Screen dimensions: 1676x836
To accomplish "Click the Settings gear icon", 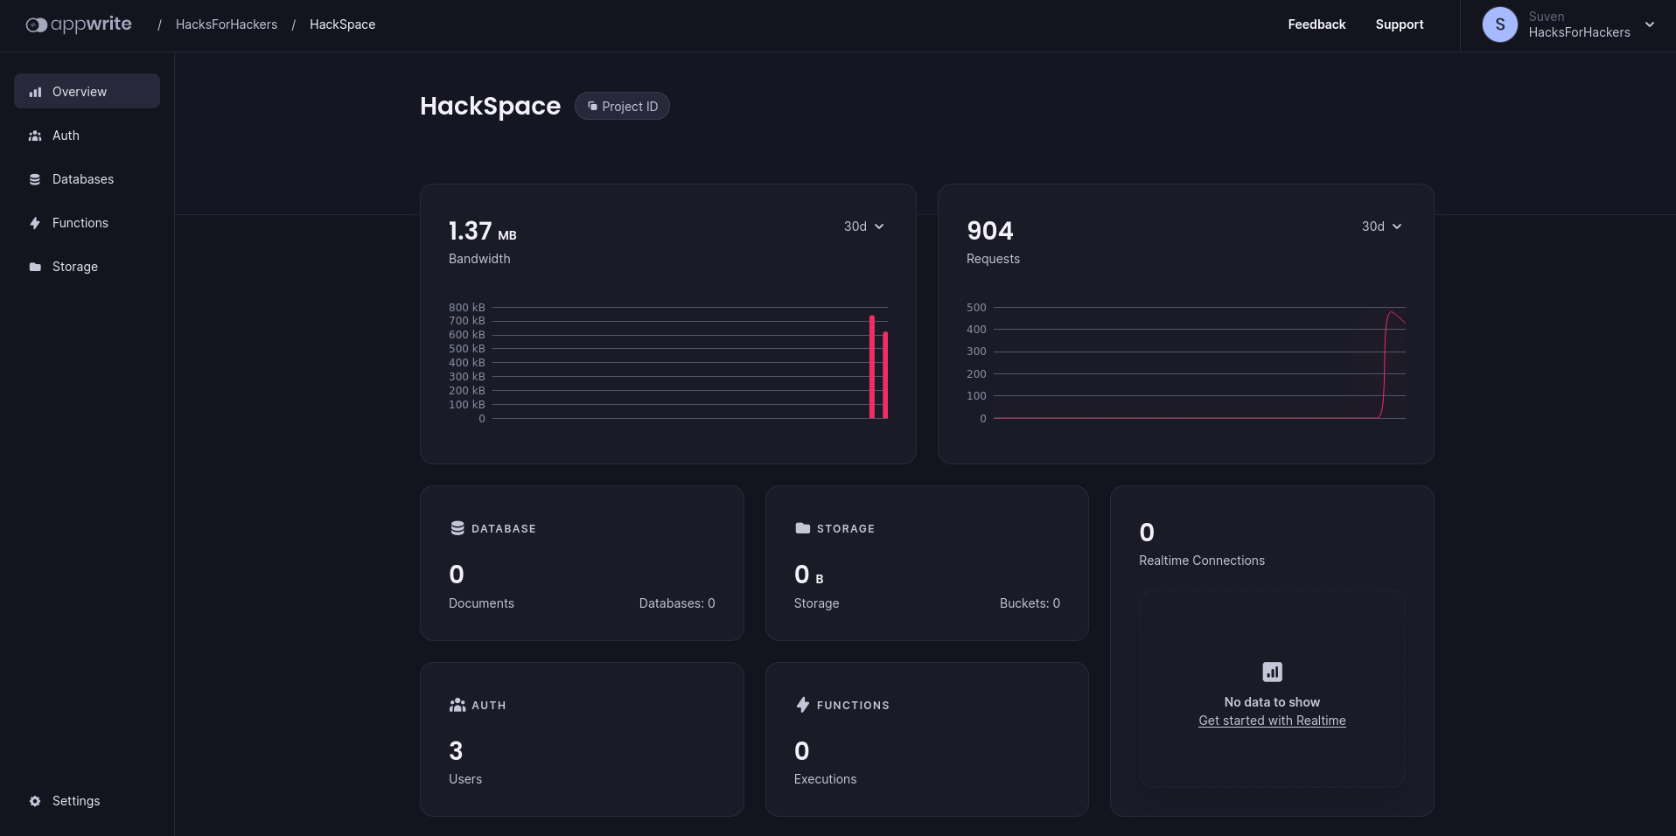I will [35, 801].
